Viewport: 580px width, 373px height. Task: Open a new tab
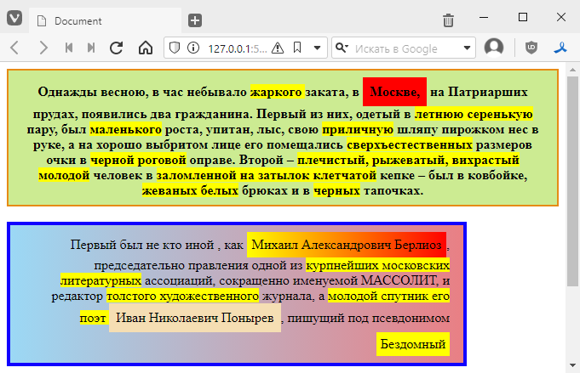click(195, 20)
